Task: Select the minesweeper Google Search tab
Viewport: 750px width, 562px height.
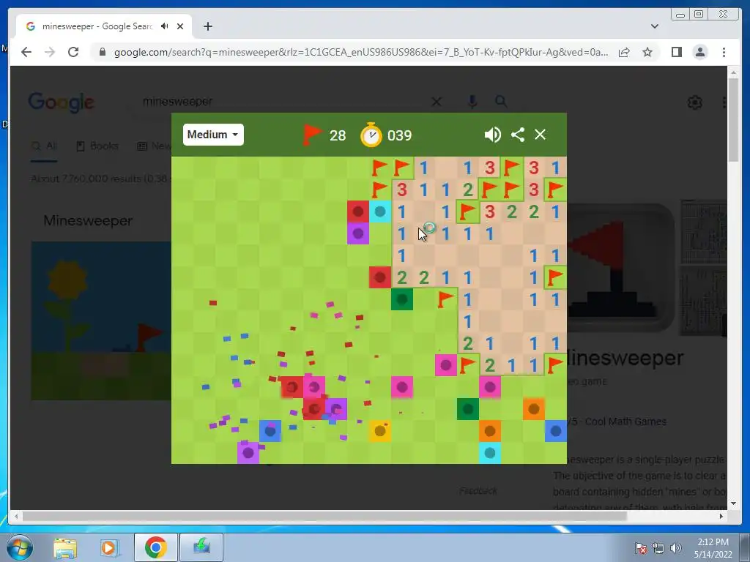Action: (x=104, y=26)
